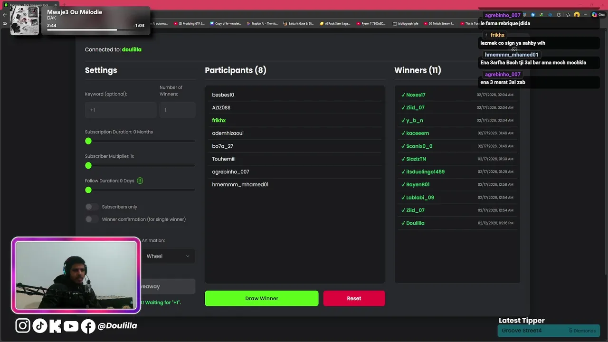This screenshot has width=608, height=342.
Task: Select highlighted participant frikhx
Action: [294, 120]
